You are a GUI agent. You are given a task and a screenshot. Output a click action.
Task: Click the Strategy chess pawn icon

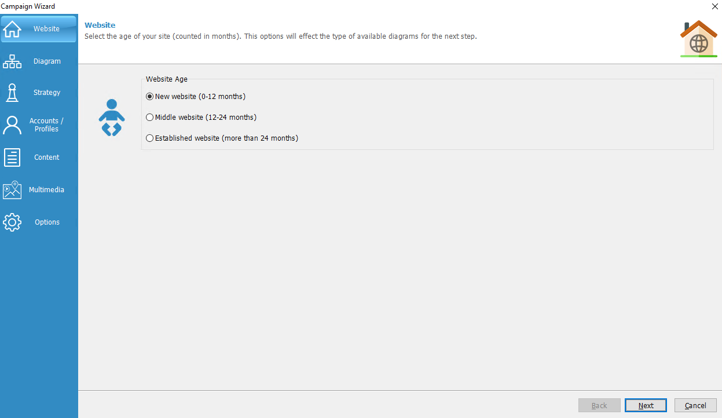click(x=12, y=93)
